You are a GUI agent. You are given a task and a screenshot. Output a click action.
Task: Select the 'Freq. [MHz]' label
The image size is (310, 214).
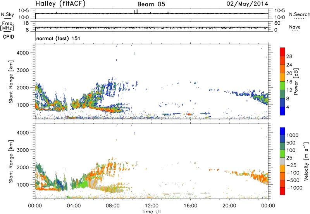tap(7, 26)
